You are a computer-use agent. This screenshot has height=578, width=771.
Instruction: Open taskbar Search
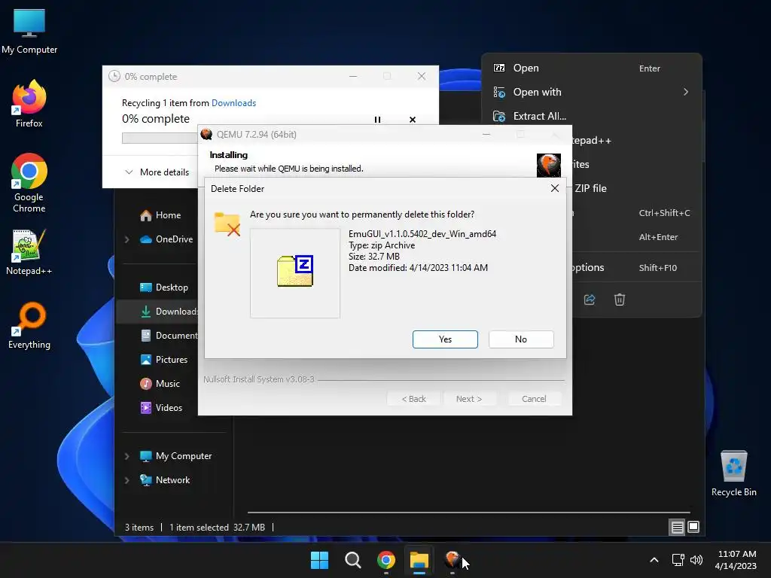pyautogui.click(x=353, y=560)
